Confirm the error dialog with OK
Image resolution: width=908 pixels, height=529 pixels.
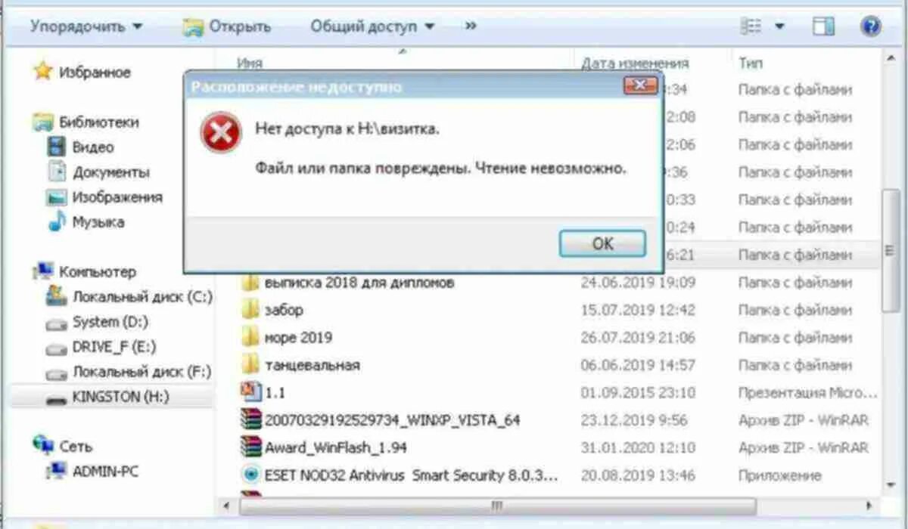coord(602,244)
